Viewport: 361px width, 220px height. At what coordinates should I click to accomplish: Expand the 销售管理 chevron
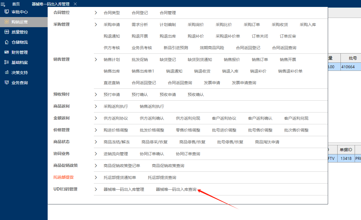[x=96, y=60]
